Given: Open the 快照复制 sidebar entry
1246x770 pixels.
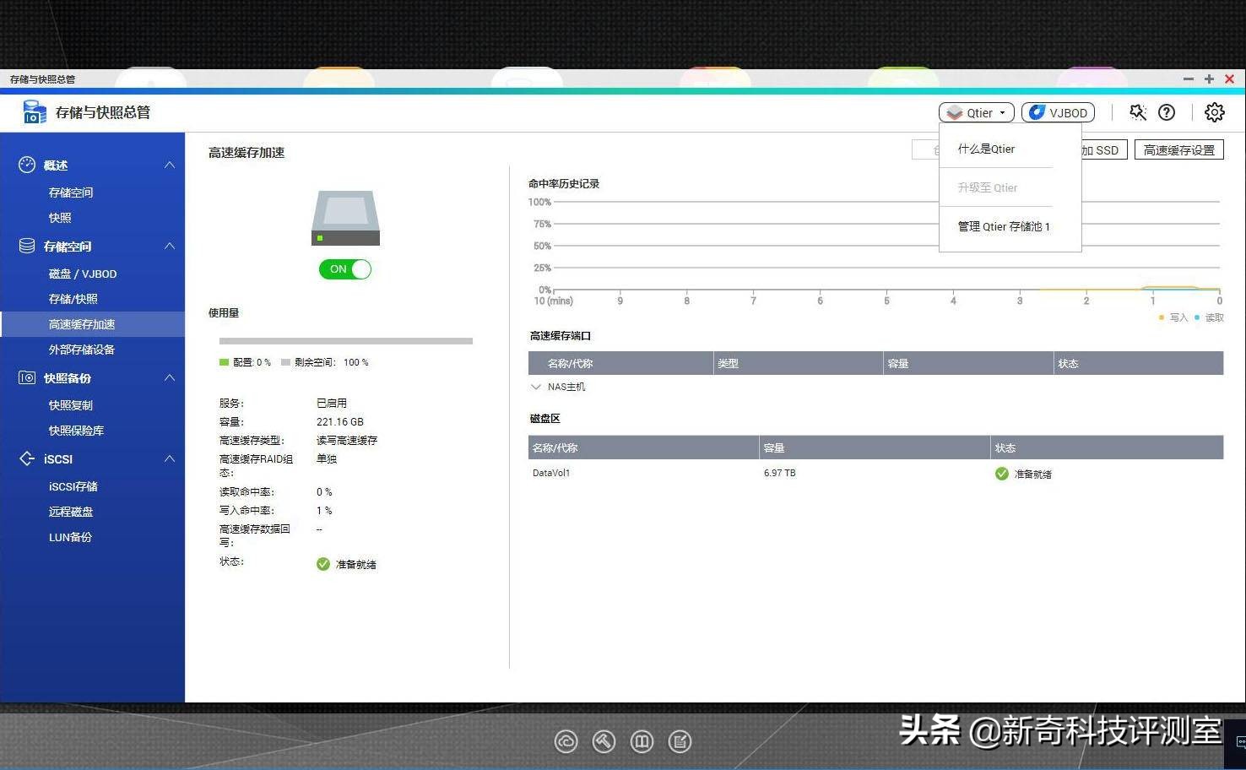Looking at the screenshot, I should (71, 404).
